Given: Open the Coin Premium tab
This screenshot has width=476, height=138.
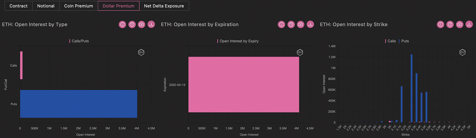Looking at the screenshot, I should 78,6.
